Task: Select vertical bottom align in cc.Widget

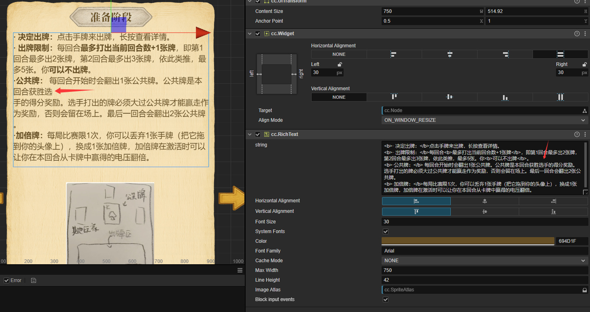Action: pyautogui.click(x=505, y=97)
